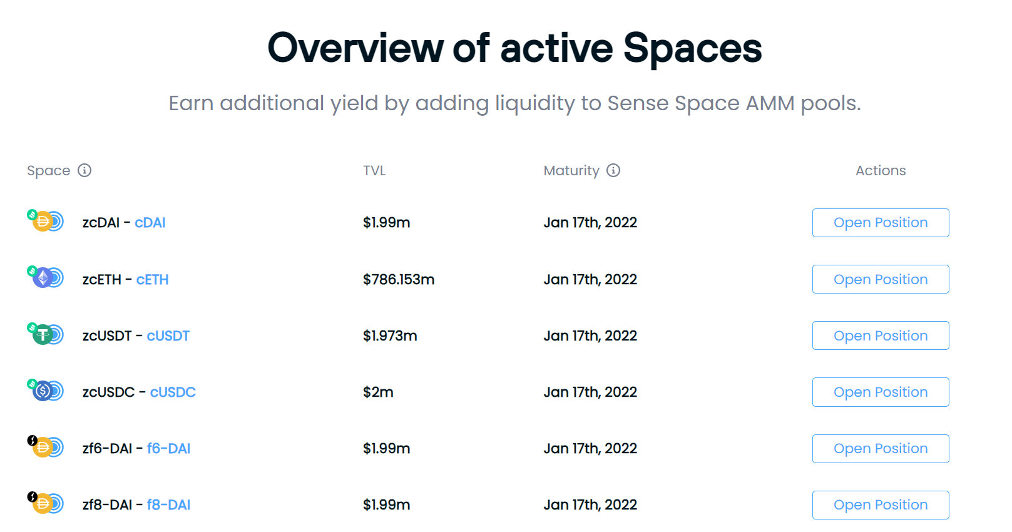Click the zcDAI token pair icon

click(x=46, y=221)
